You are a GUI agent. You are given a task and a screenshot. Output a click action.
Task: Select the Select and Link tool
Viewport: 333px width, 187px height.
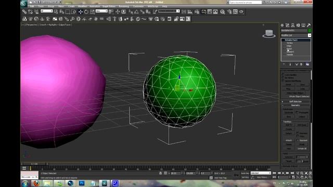(24, 11)
